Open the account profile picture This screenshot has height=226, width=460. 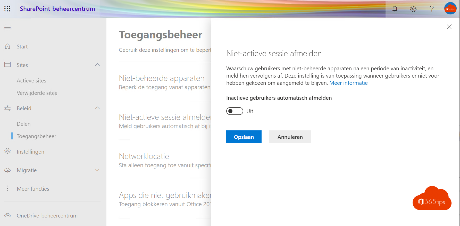click(450, 9)
